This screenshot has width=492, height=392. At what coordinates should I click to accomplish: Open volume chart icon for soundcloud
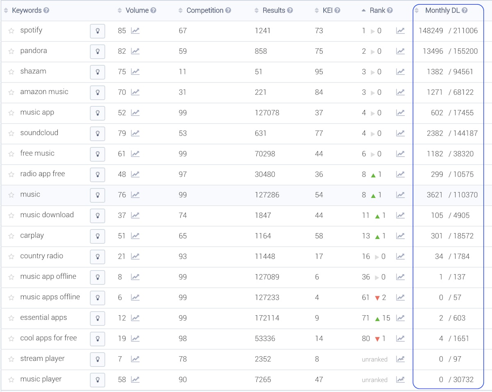(x=135, y=133)
